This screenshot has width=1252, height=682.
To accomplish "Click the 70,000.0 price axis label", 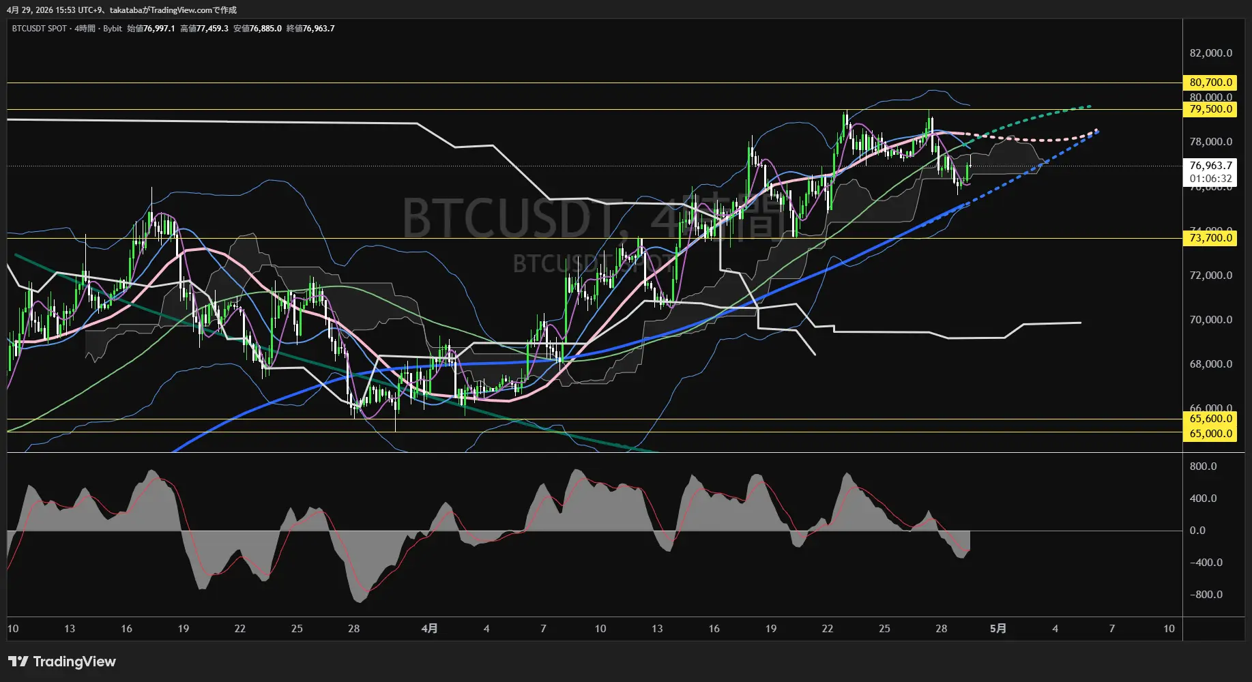I will 1211,320.
